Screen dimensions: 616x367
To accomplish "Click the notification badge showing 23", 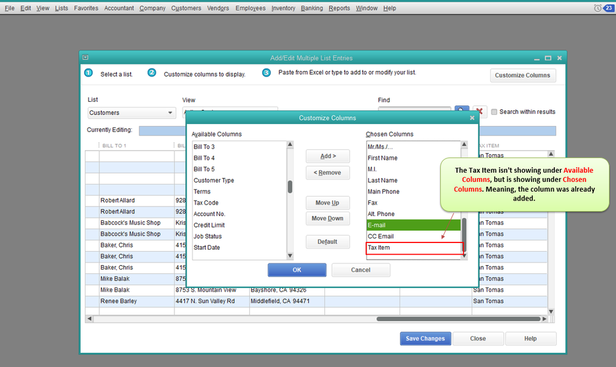I will tap(609, 8).
